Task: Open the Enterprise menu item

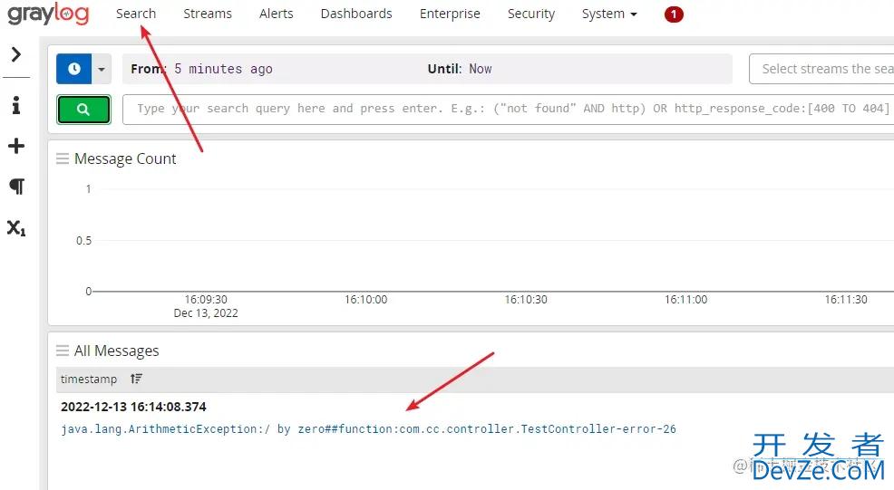Action: tap(450, 14)
